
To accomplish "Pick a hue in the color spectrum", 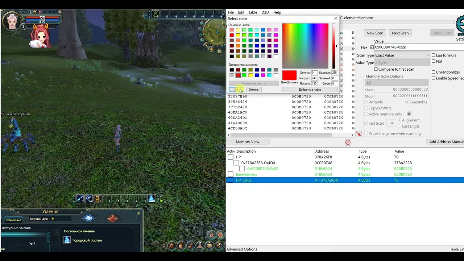I will click(305, 46).
